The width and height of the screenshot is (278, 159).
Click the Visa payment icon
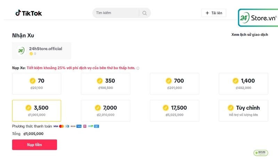tap(56, 126)
